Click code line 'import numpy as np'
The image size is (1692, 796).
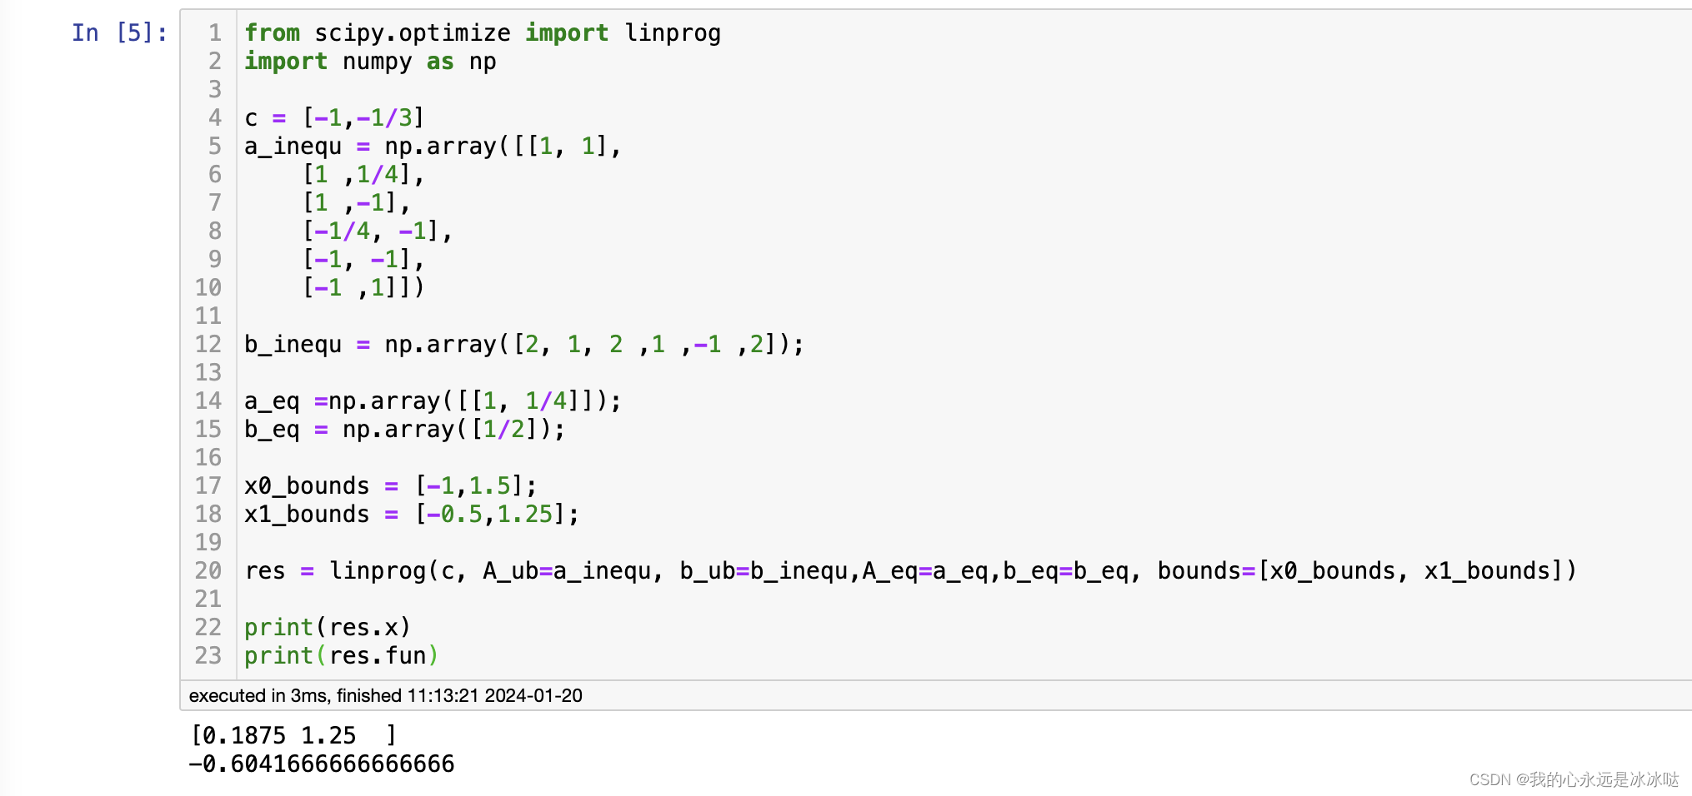370,62
